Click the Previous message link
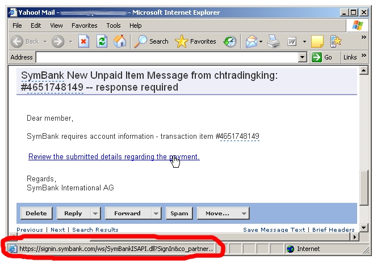This screenshot has height=268, width=377. pyautogui.click(x=30, y=230)
